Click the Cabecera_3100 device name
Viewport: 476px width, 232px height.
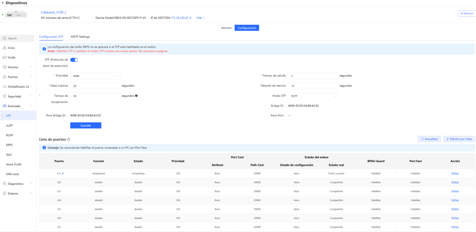(52, 12)
